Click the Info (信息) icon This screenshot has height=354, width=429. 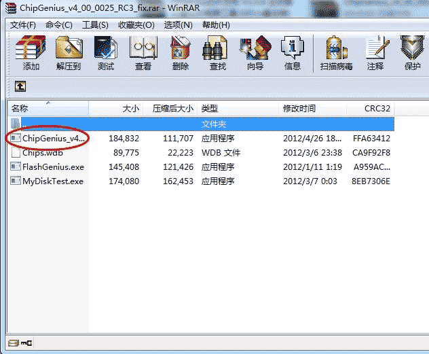pos(293,48)
